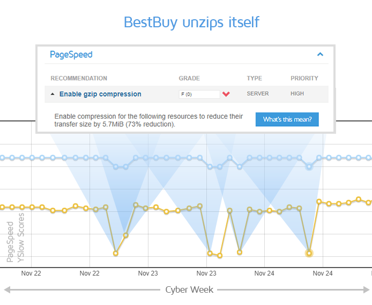Screen dimensions: 372x305
Task: Click the highlighted blue data point before Nov 24
Action: (309, 167)
